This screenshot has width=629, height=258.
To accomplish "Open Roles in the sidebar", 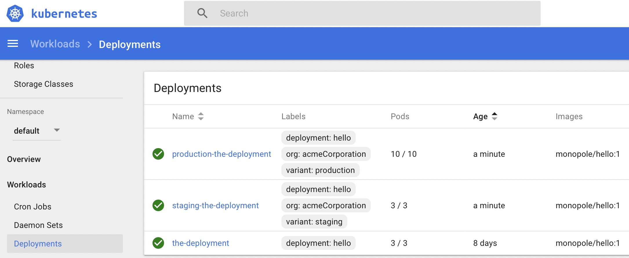I will (24, 66).
